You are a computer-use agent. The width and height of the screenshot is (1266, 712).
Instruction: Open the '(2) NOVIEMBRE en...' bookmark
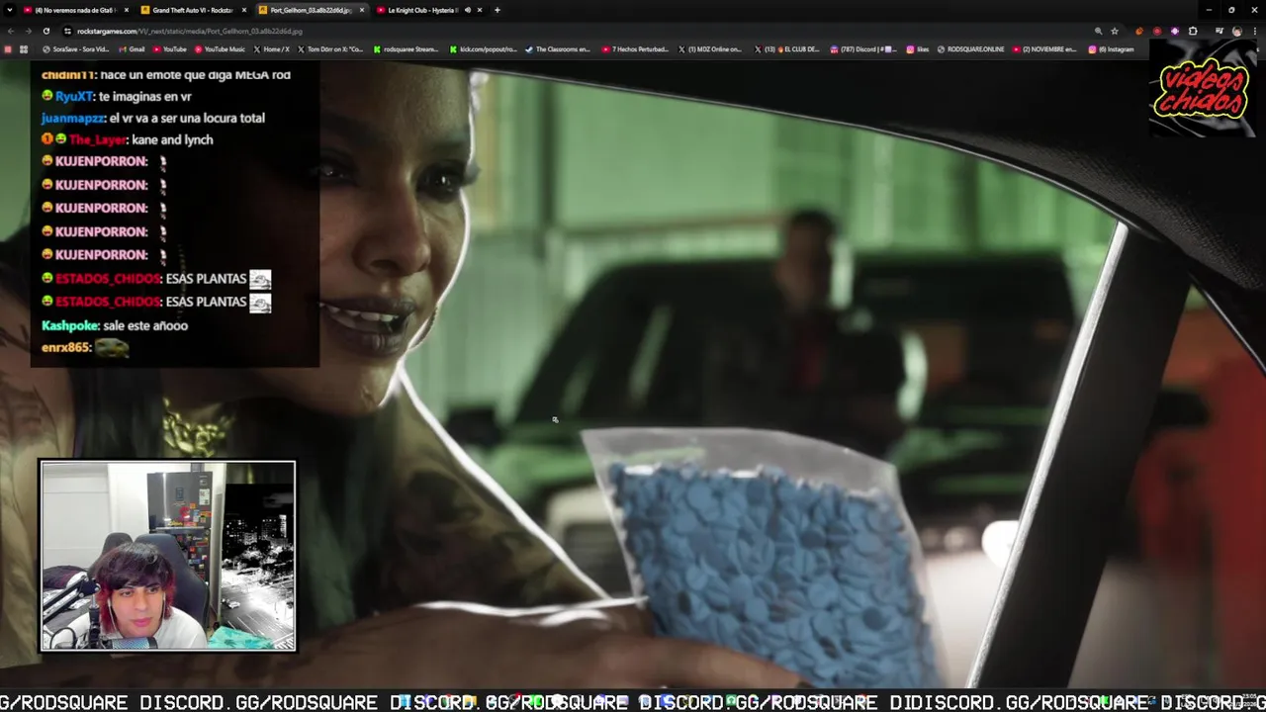(1044, 48)
